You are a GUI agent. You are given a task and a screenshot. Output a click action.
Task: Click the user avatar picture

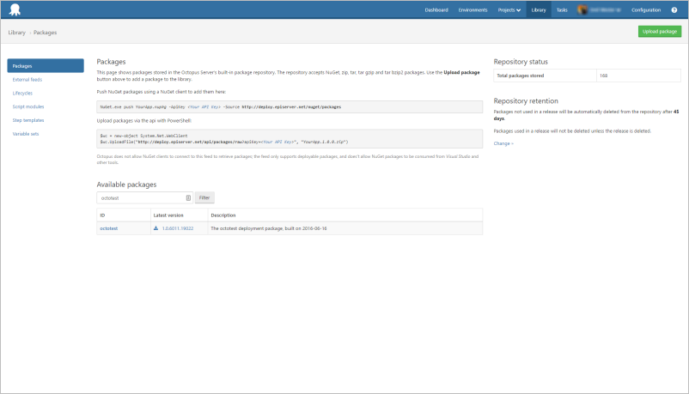click(x=582, y=10)
